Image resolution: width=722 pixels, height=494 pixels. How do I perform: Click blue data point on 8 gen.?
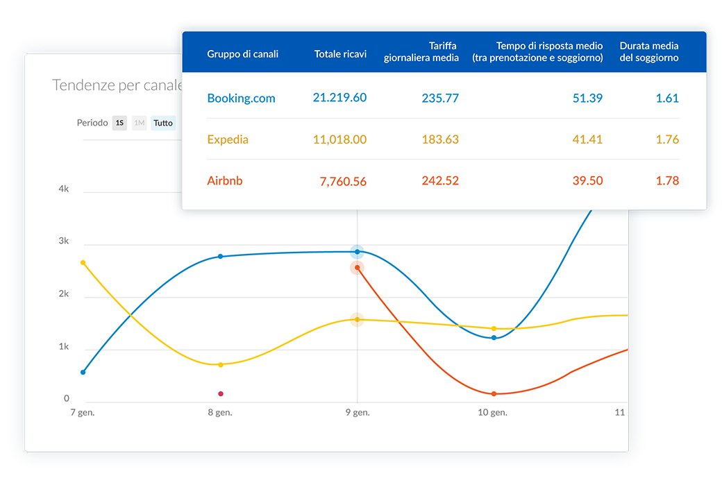point(221,257)
